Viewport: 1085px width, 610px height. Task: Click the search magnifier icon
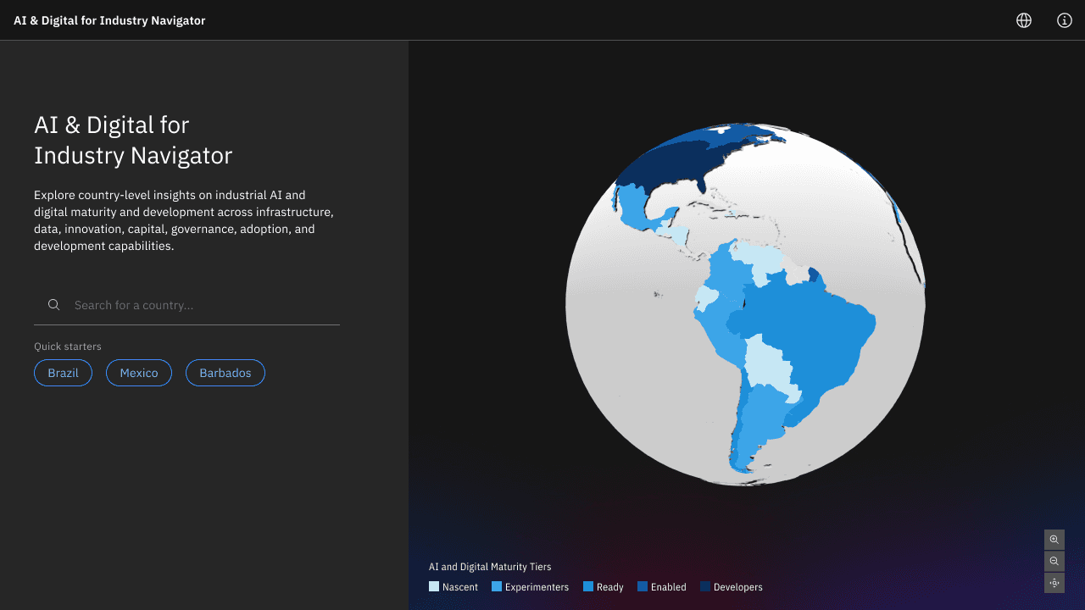(x=54, y=305)
